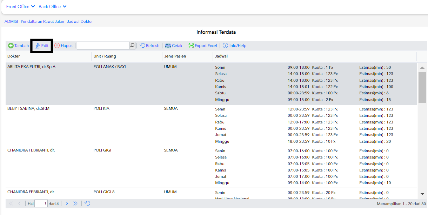
Task: Click the Edit pencil icon
Action: (x=37, y=46)
